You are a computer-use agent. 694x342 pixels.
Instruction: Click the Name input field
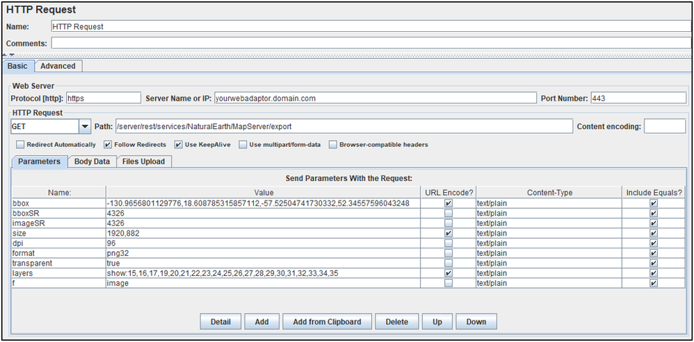point(371,26)
